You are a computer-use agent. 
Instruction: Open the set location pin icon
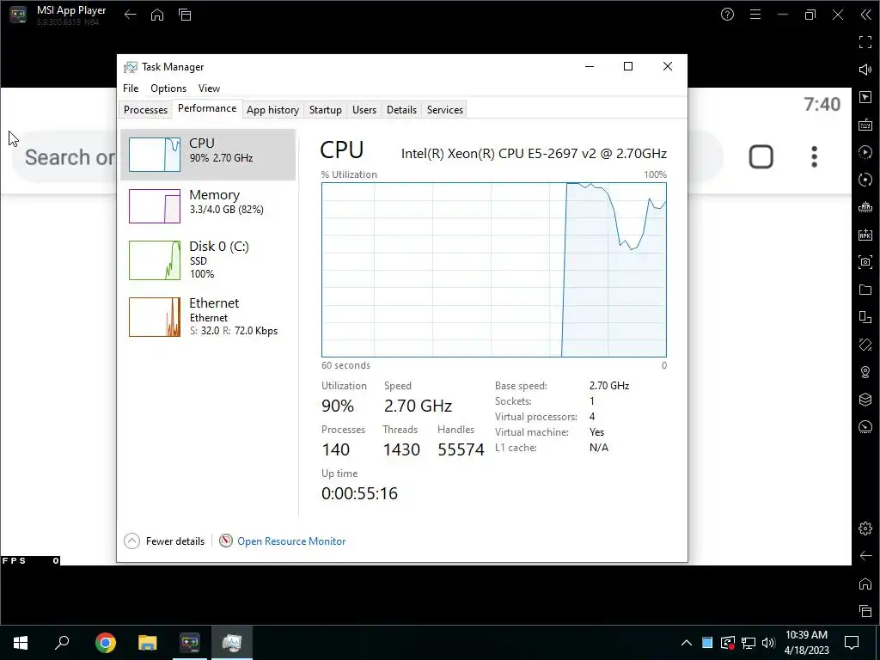click(865, 372)
